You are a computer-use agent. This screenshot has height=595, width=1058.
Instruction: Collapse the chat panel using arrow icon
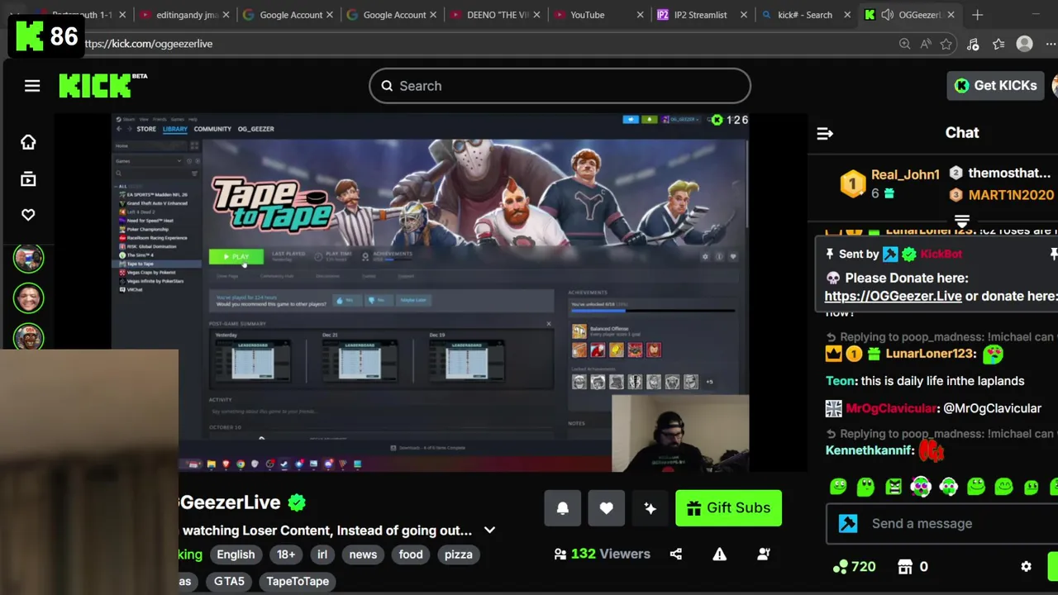pyautogui.click(x=825, y=133)
